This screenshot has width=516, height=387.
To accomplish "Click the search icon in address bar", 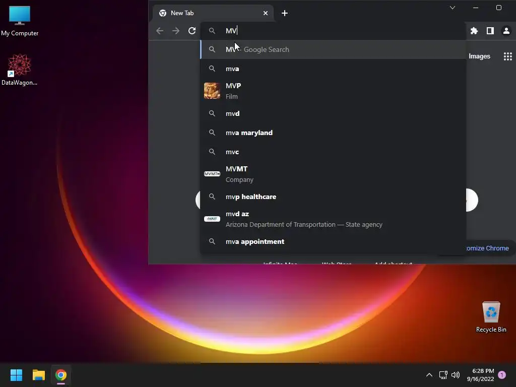I will (212, 31).
